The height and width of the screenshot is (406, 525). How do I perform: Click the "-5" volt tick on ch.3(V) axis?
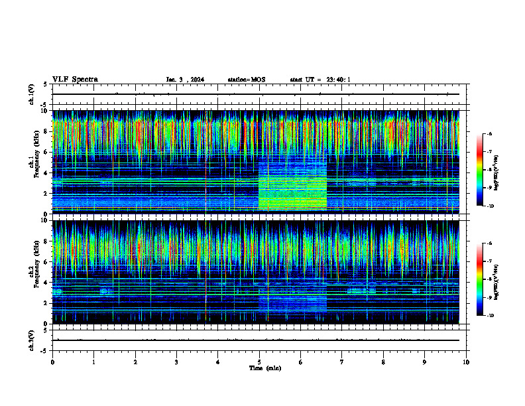point(44,351)
